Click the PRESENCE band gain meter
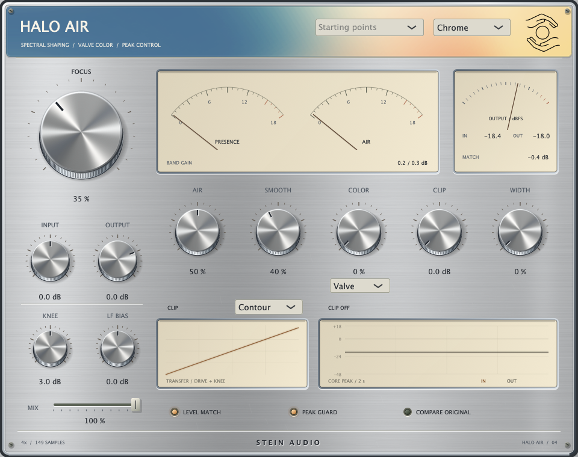Viewport: 578px width, 457px height. 228,117
